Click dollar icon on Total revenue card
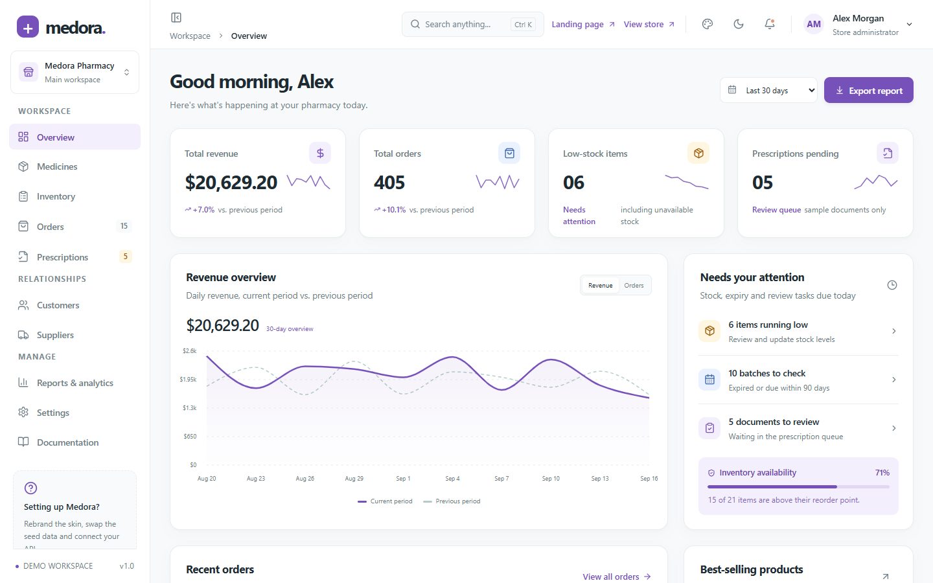933x583 pixels. click(320, 154)
